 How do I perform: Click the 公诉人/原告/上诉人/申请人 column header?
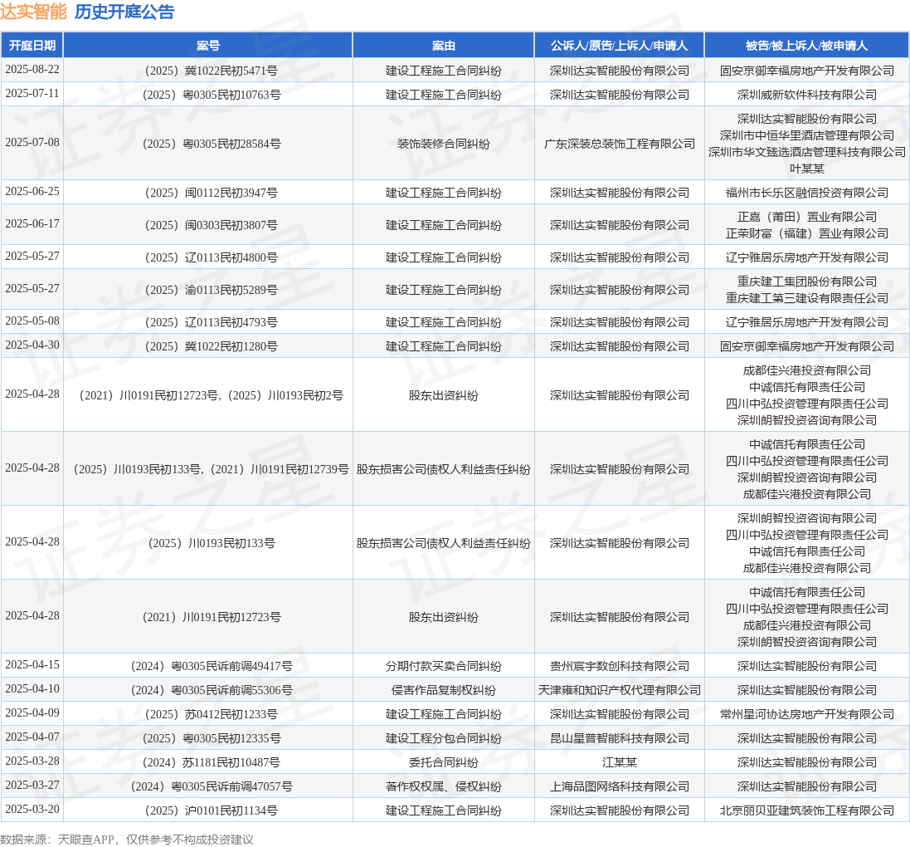[619, 46]
